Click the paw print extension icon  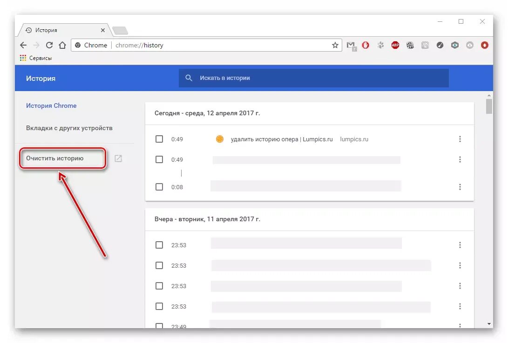click(x=380, y=45)
